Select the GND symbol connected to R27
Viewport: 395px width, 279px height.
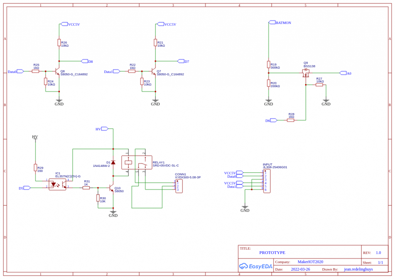[326, 102]
